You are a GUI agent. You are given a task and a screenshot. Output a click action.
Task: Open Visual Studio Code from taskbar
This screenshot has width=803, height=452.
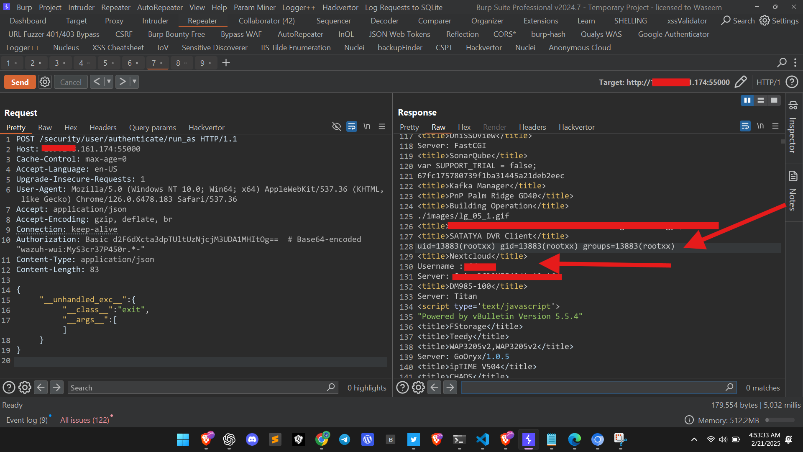483,439
